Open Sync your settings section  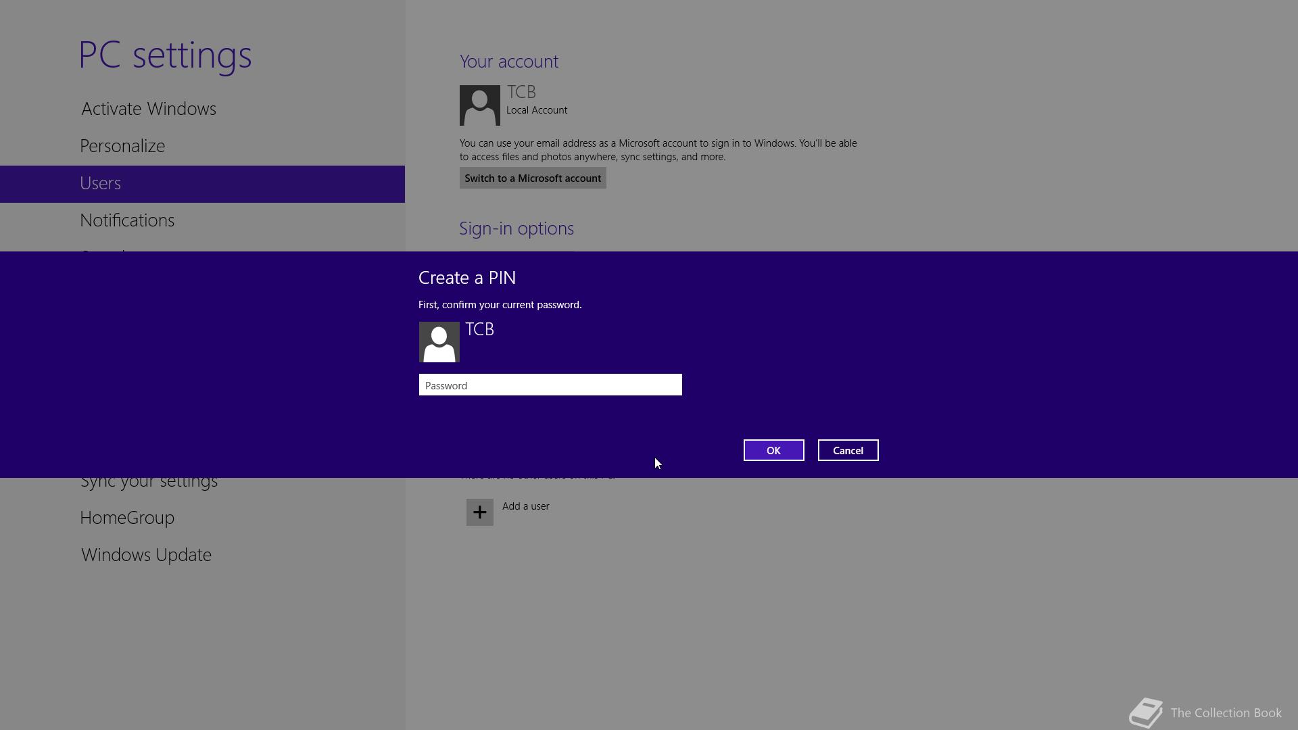[149, 482]
